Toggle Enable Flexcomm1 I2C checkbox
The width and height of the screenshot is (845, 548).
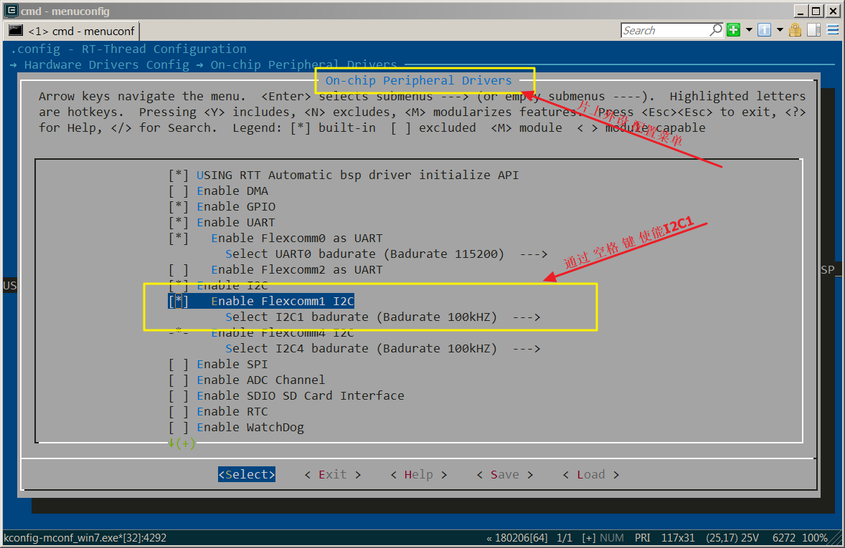coord(179,302)
